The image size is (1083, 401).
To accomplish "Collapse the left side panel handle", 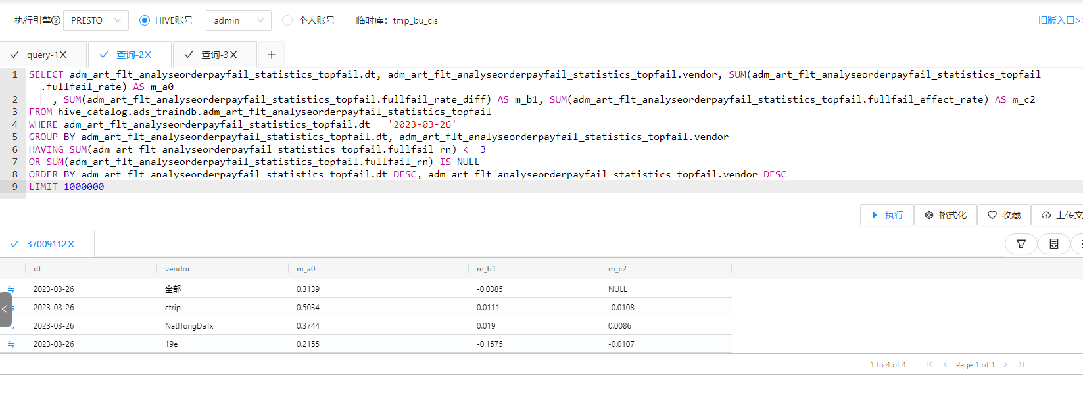I will [5, 309].
